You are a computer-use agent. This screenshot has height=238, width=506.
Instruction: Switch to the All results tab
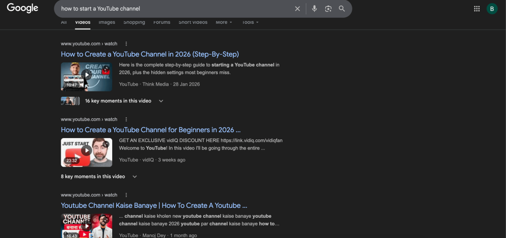[x=64, y=22]
